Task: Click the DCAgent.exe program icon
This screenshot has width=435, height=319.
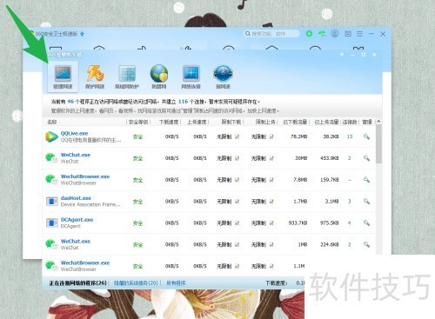Action: coord(52,223)
